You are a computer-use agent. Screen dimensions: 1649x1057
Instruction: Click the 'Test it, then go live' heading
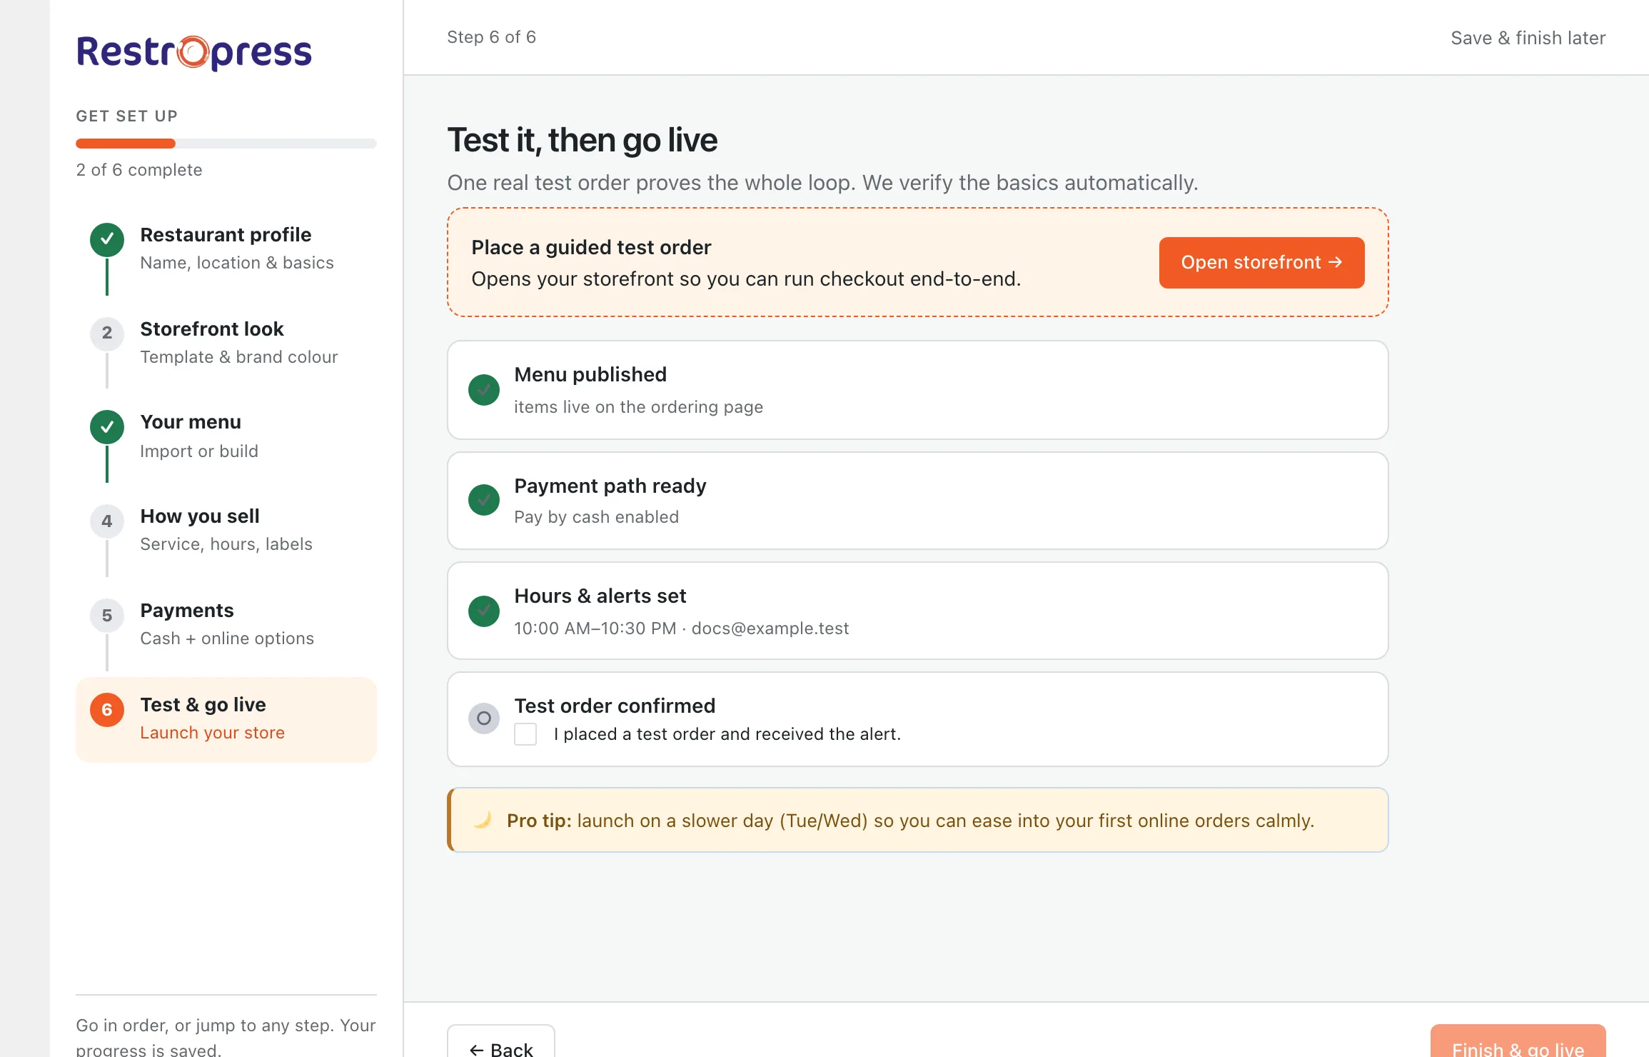582,140
